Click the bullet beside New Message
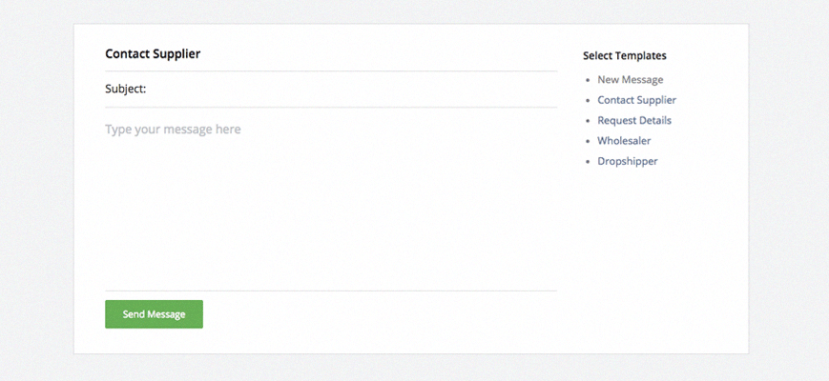 pyautogui.click(x=588, y=80)
